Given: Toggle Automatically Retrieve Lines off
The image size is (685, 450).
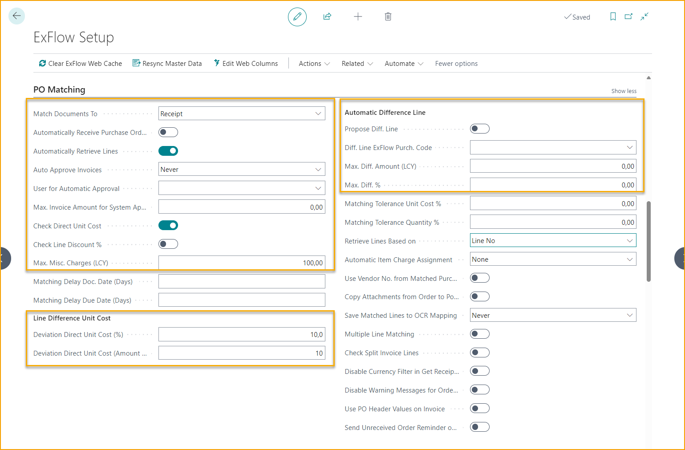Looking at the screenshot, I should [x=168, y=151].
